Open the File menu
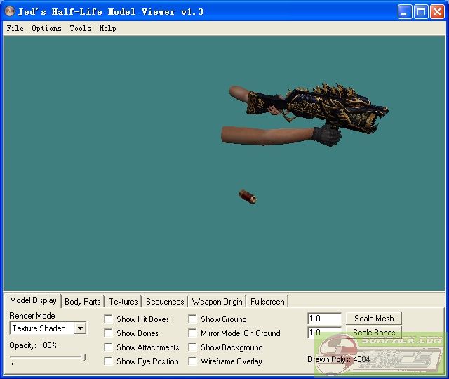The image size is (449, 379). pyautogui.click(x=15, y=29)
